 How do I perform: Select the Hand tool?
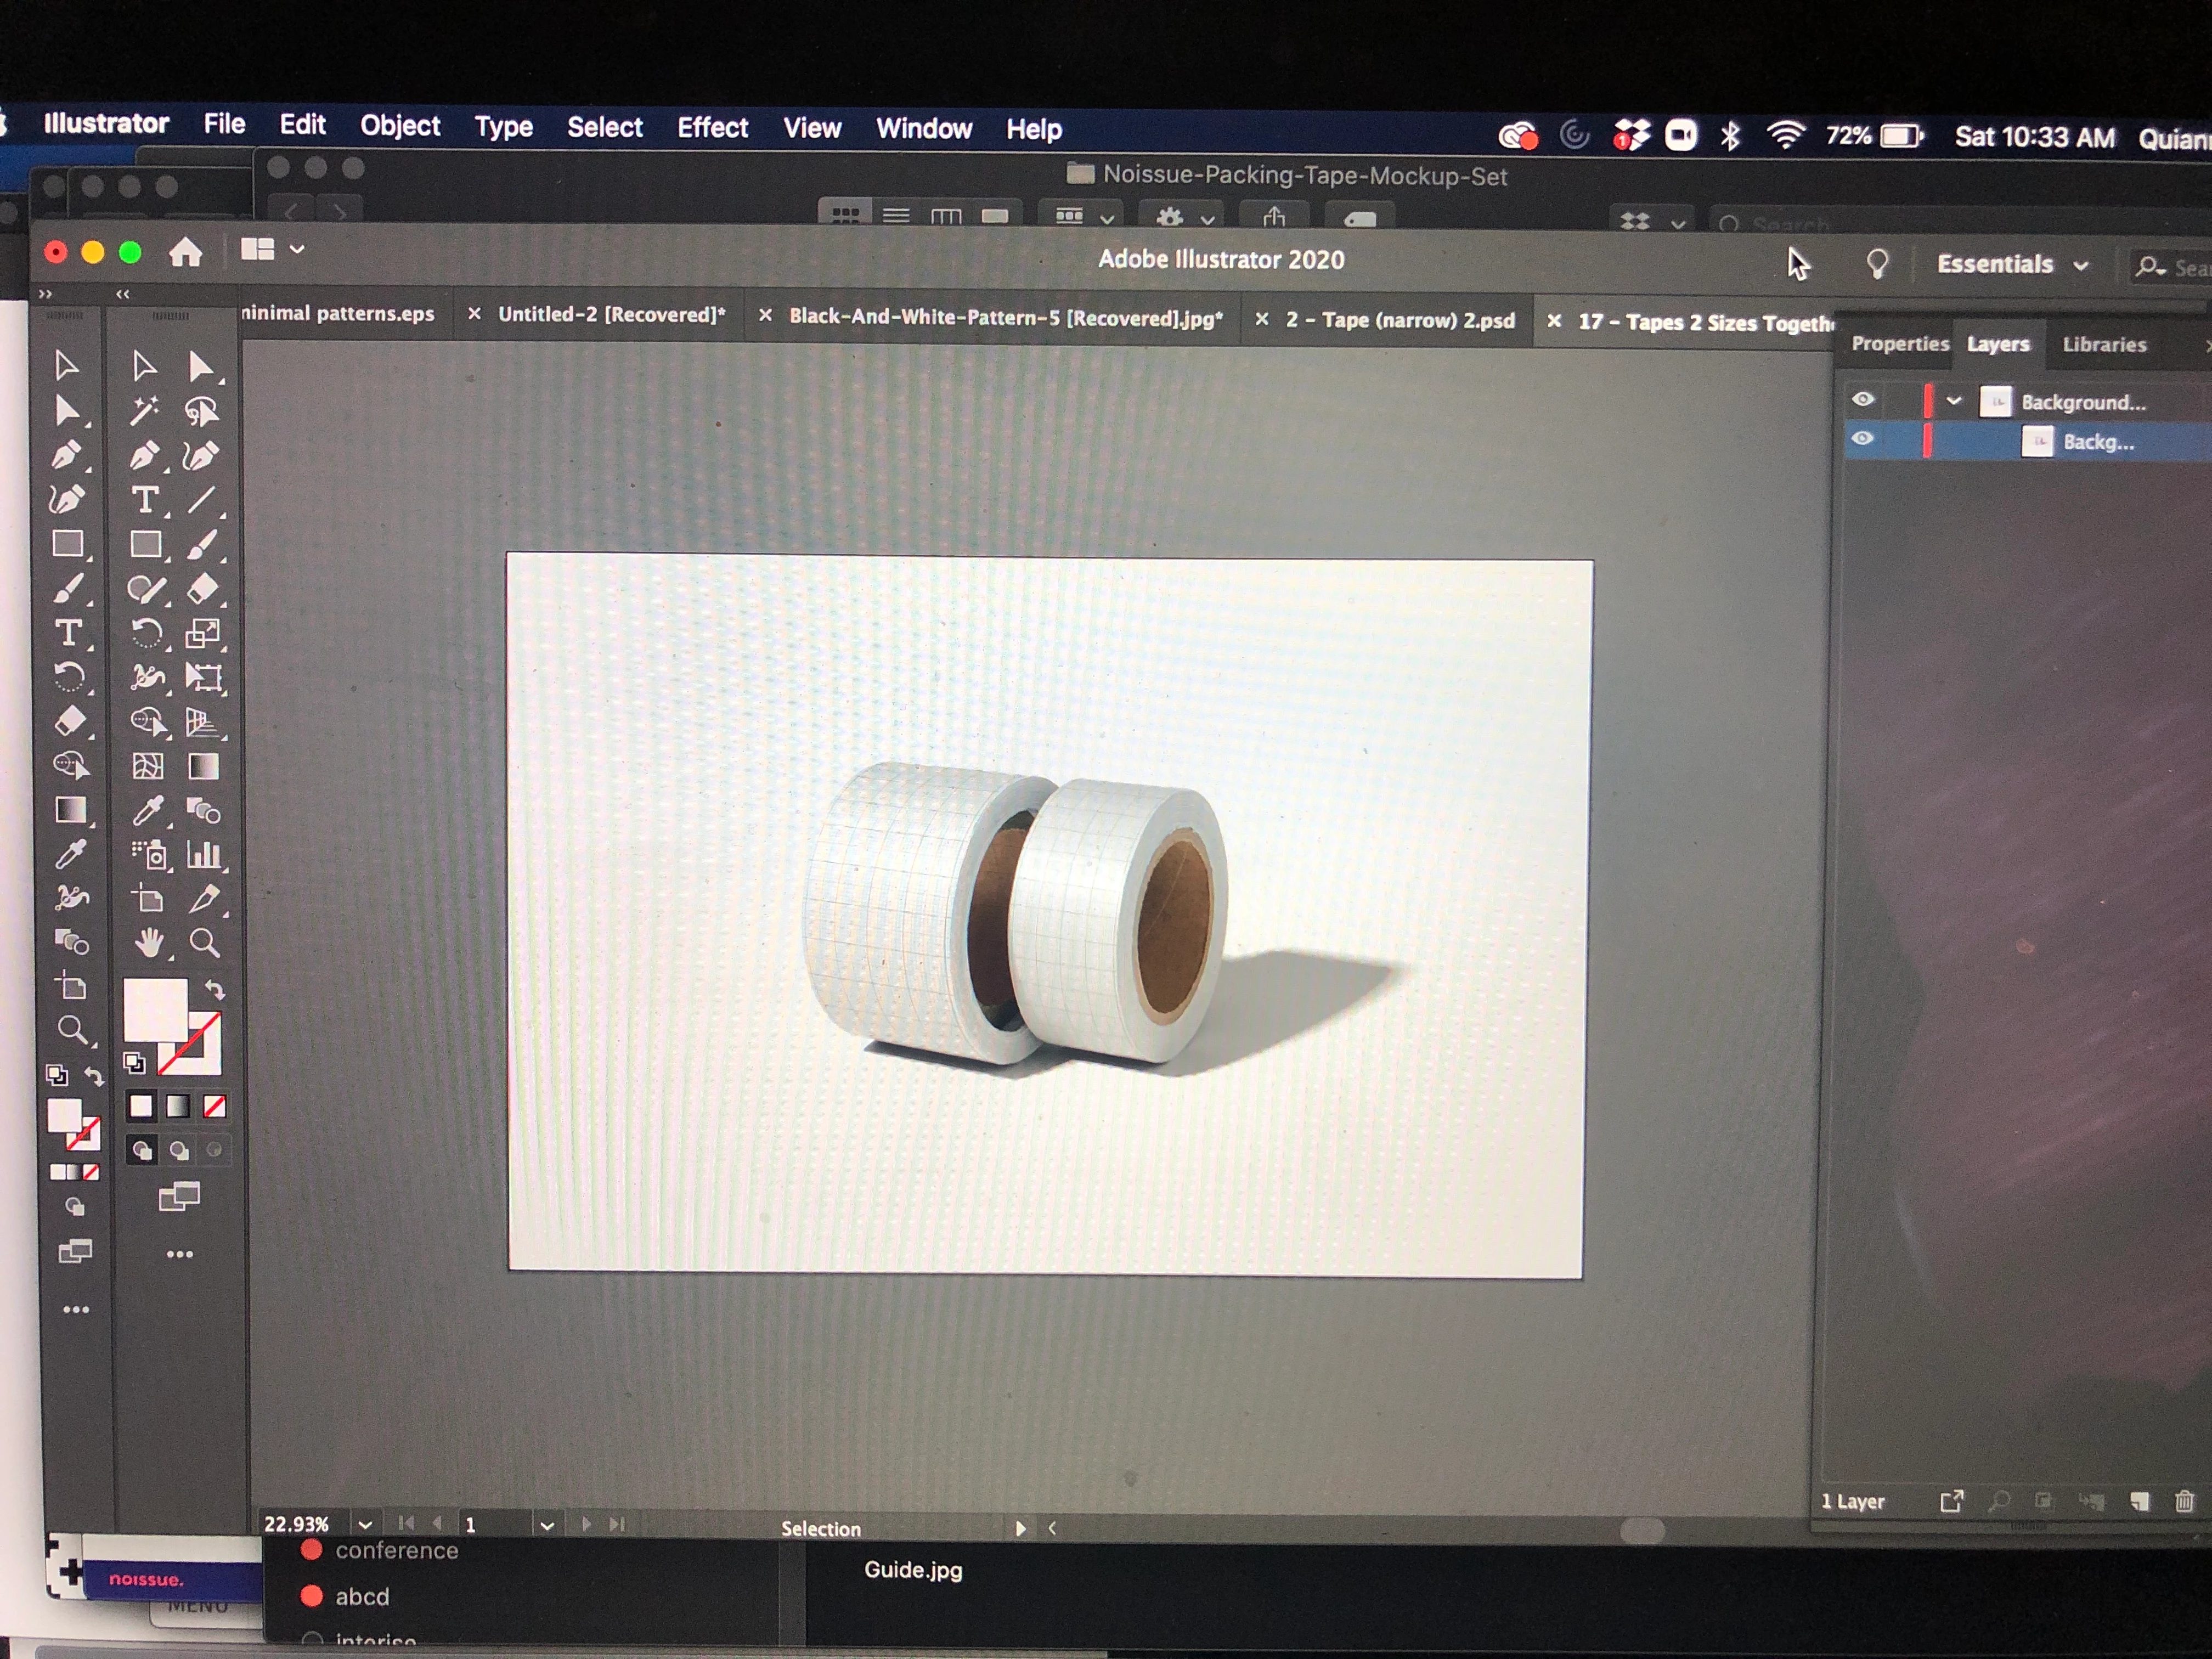[x=149, y=943]
